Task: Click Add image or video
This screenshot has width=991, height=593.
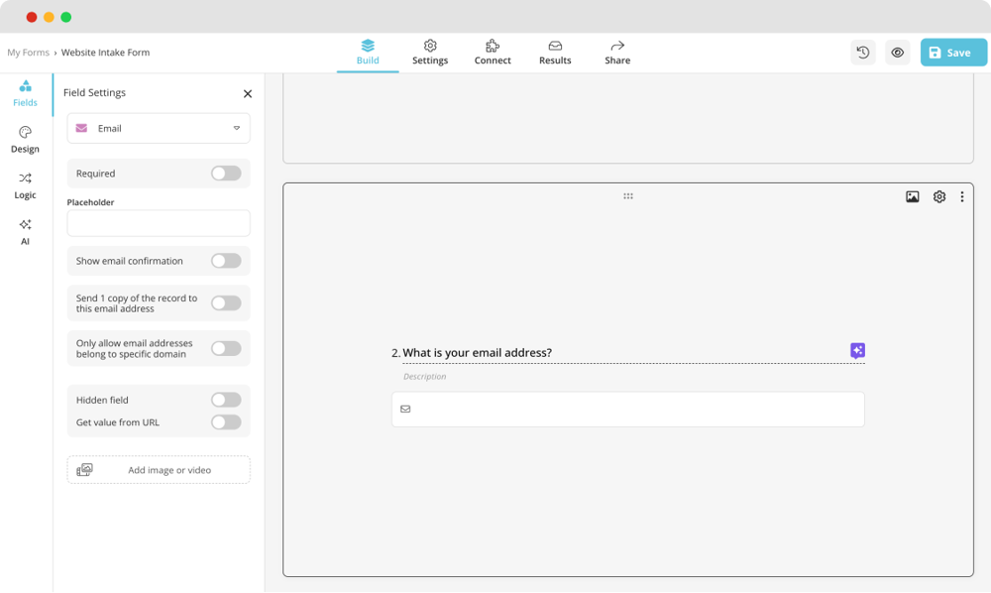Action: pyautogui.click(x=158, y=469)
